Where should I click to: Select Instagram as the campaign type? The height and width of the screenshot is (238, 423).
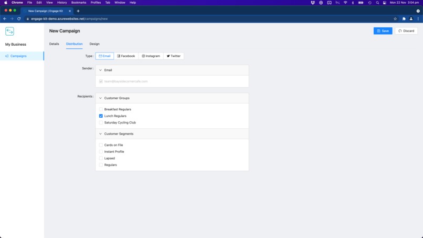151,56
